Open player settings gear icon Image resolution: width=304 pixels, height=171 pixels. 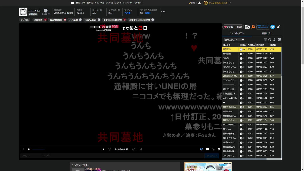(219, 149)
